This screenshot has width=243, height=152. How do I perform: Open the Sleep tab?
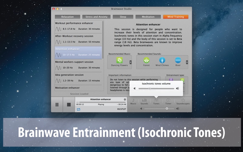[123, 17]
